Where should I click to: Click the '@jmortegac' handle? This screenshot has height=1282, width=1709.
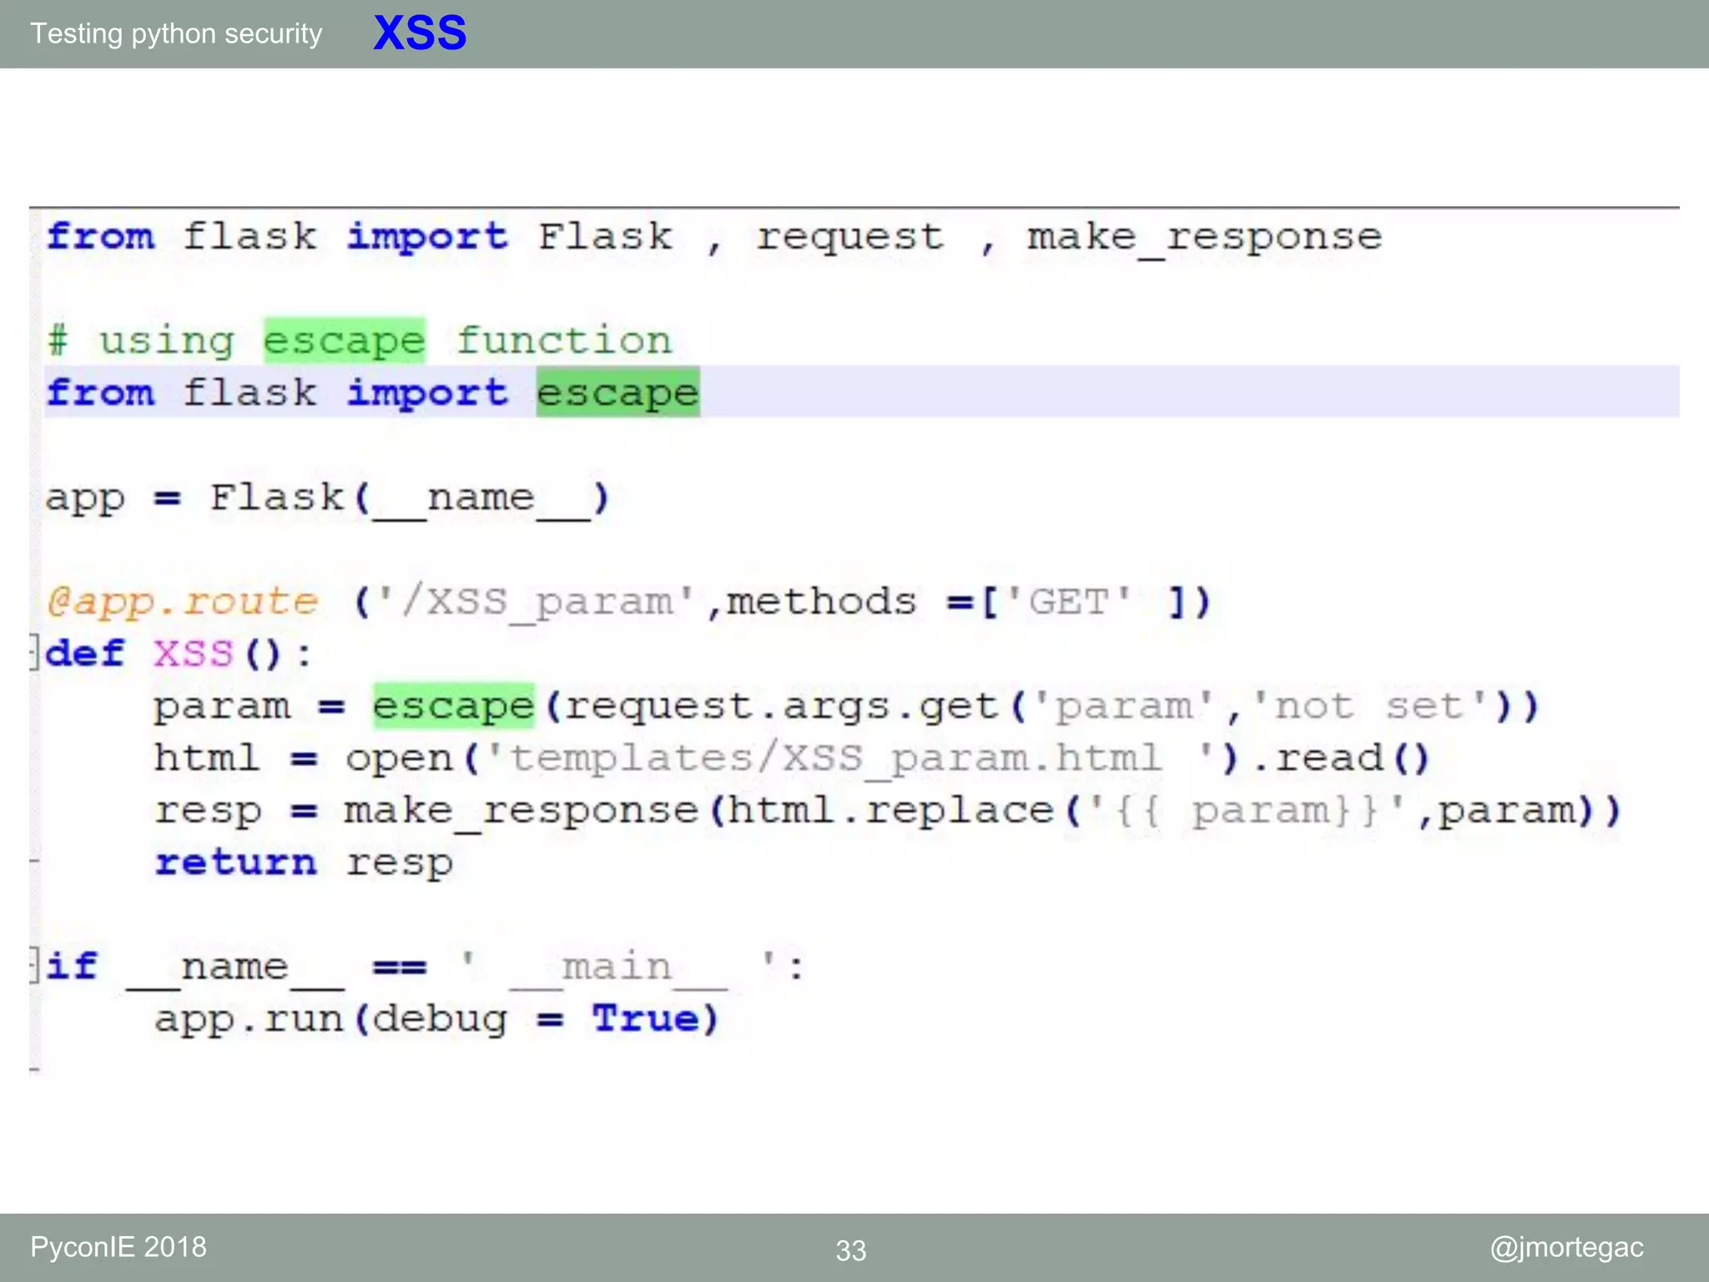[x=1566, y=1248]
